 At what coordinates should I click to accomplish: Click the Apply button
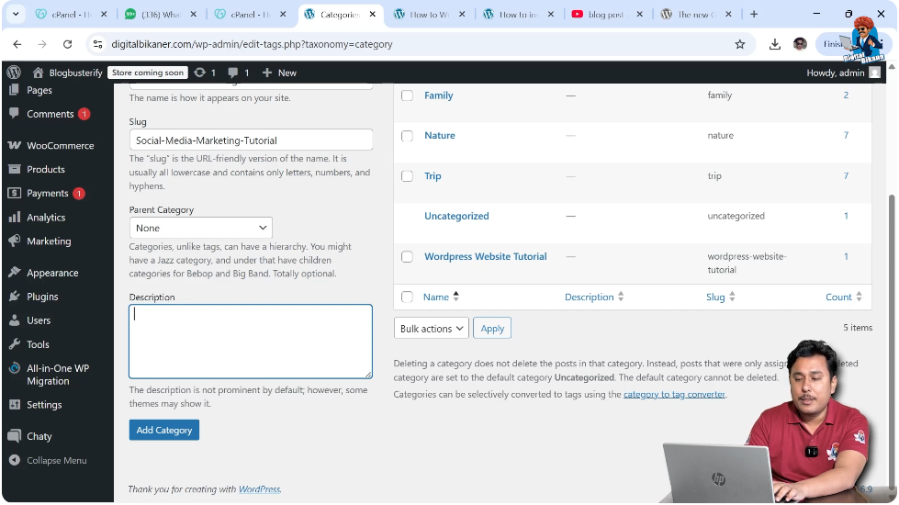pos(492,329)
